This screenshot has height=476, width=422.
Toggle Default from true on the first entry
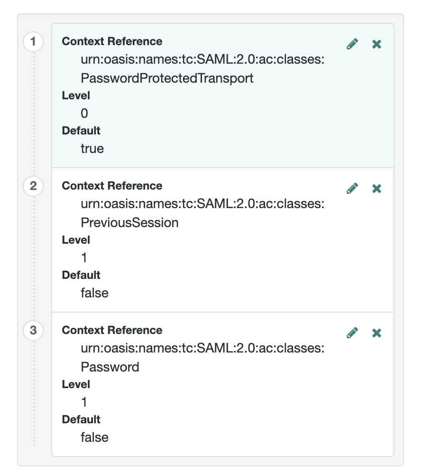(x=92, y=148)
